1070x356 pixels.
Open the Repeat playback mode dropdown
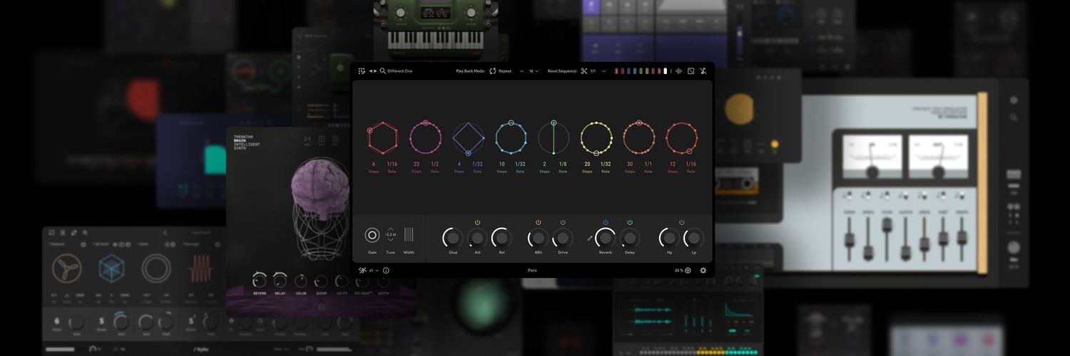click(511, 71)
